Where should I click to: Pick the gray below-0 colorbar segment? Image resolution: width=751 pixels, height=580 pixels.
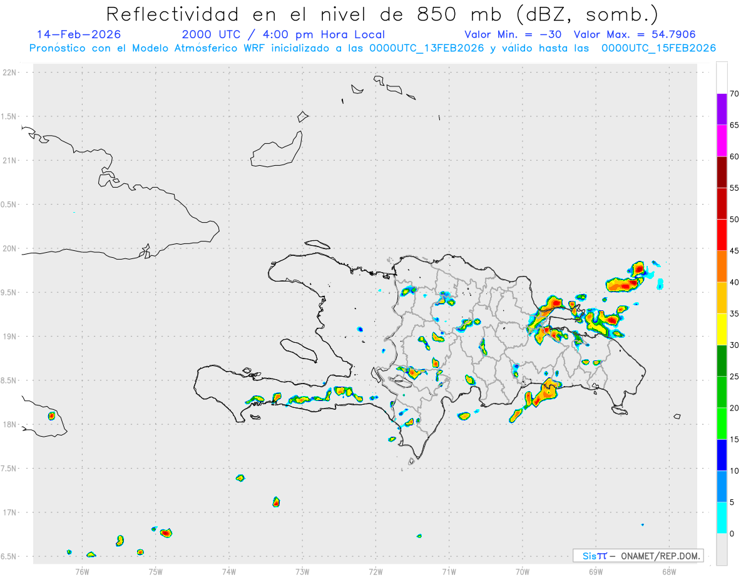(x=722, y=549)
